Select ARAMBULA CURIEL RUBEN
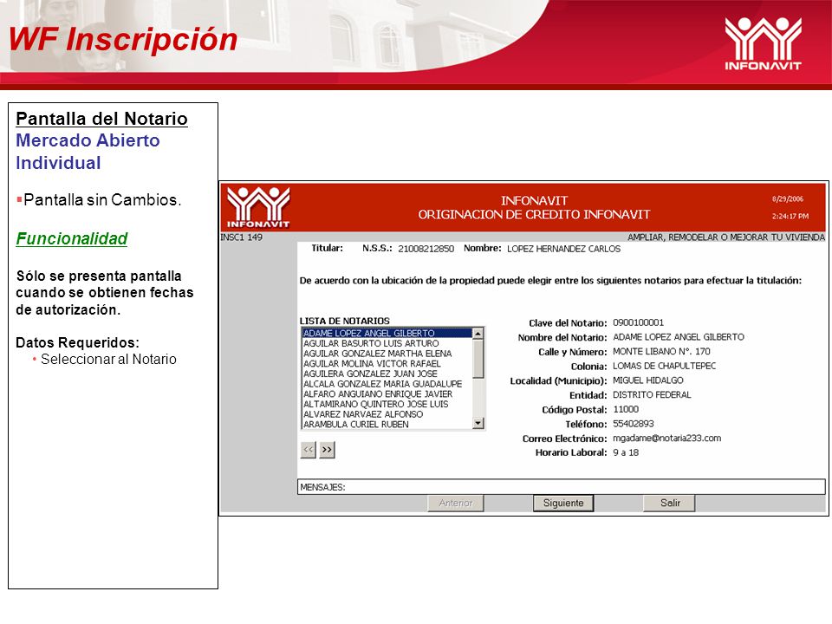Screen dimensions: 832x624 tap(387, 424)
